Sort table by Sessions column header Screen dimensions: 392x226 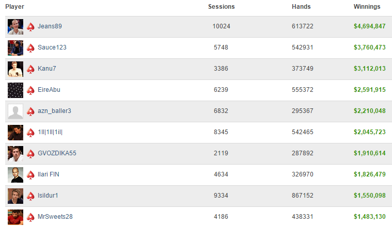coord(221,7)
